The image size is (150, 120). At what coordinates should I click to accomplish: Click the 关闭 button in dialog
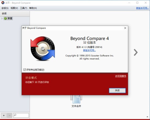117,91
